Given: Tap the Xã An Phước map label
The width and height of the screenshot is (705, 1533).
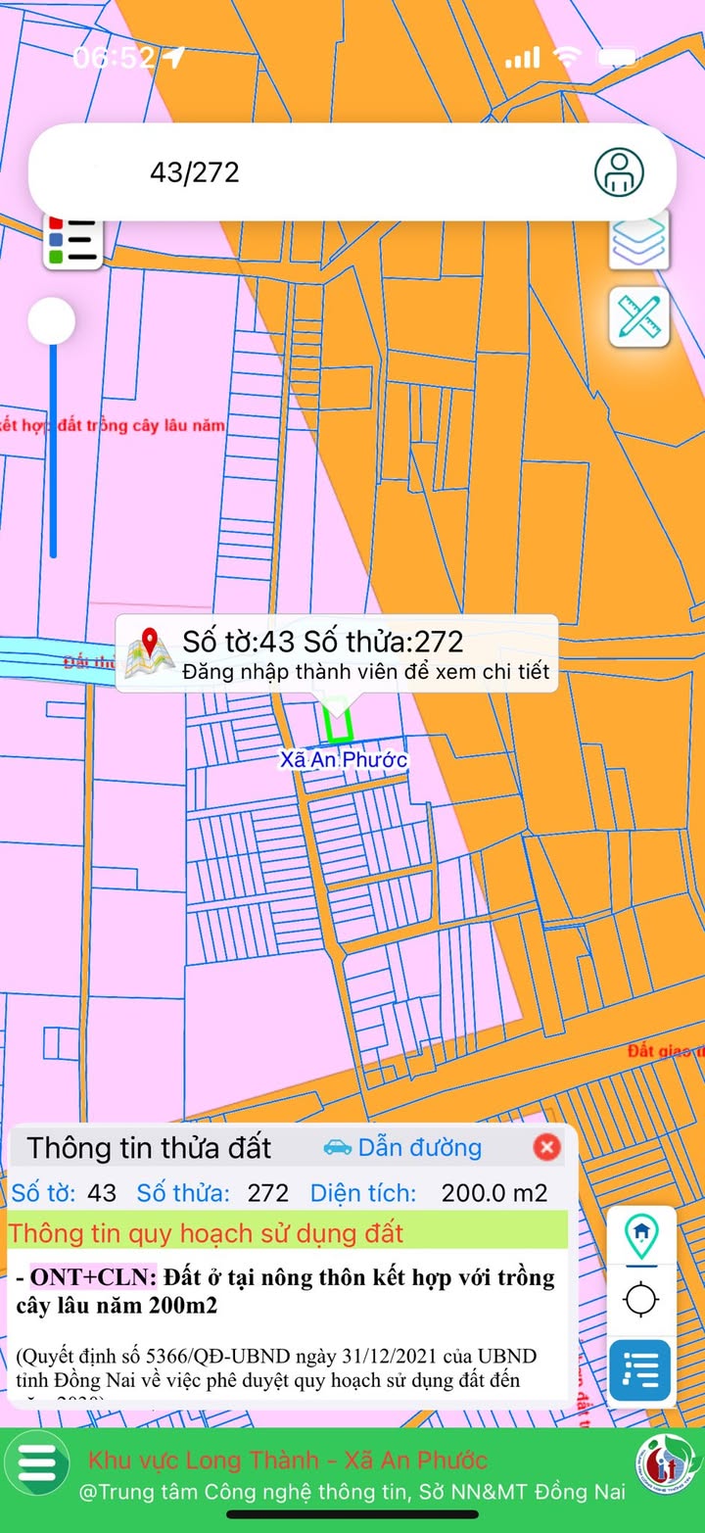Looking at the screenshot, I should [x=344, y=759].
